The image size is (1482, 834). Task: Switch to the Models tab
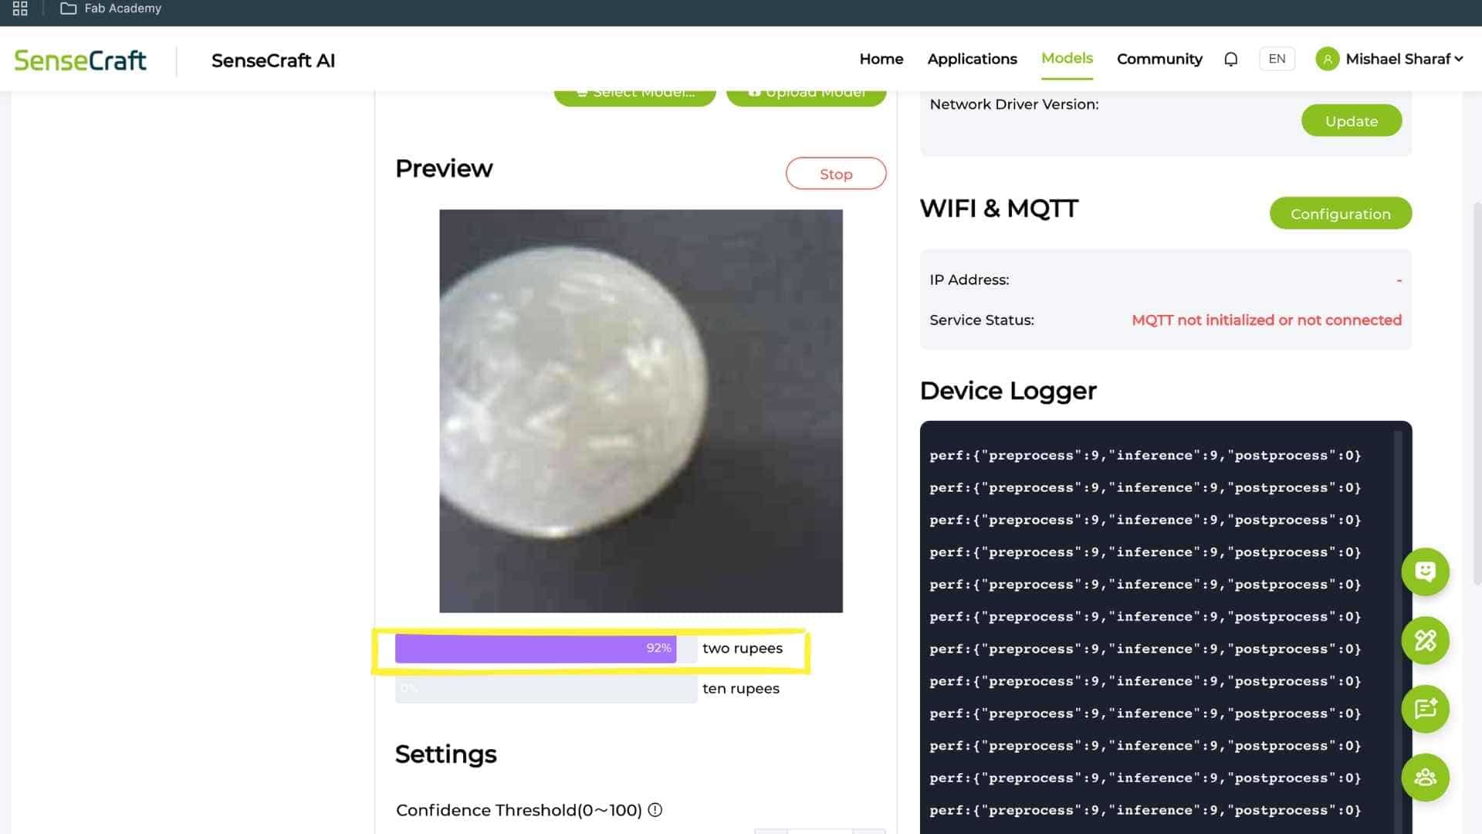click(x=1067, y=59)
